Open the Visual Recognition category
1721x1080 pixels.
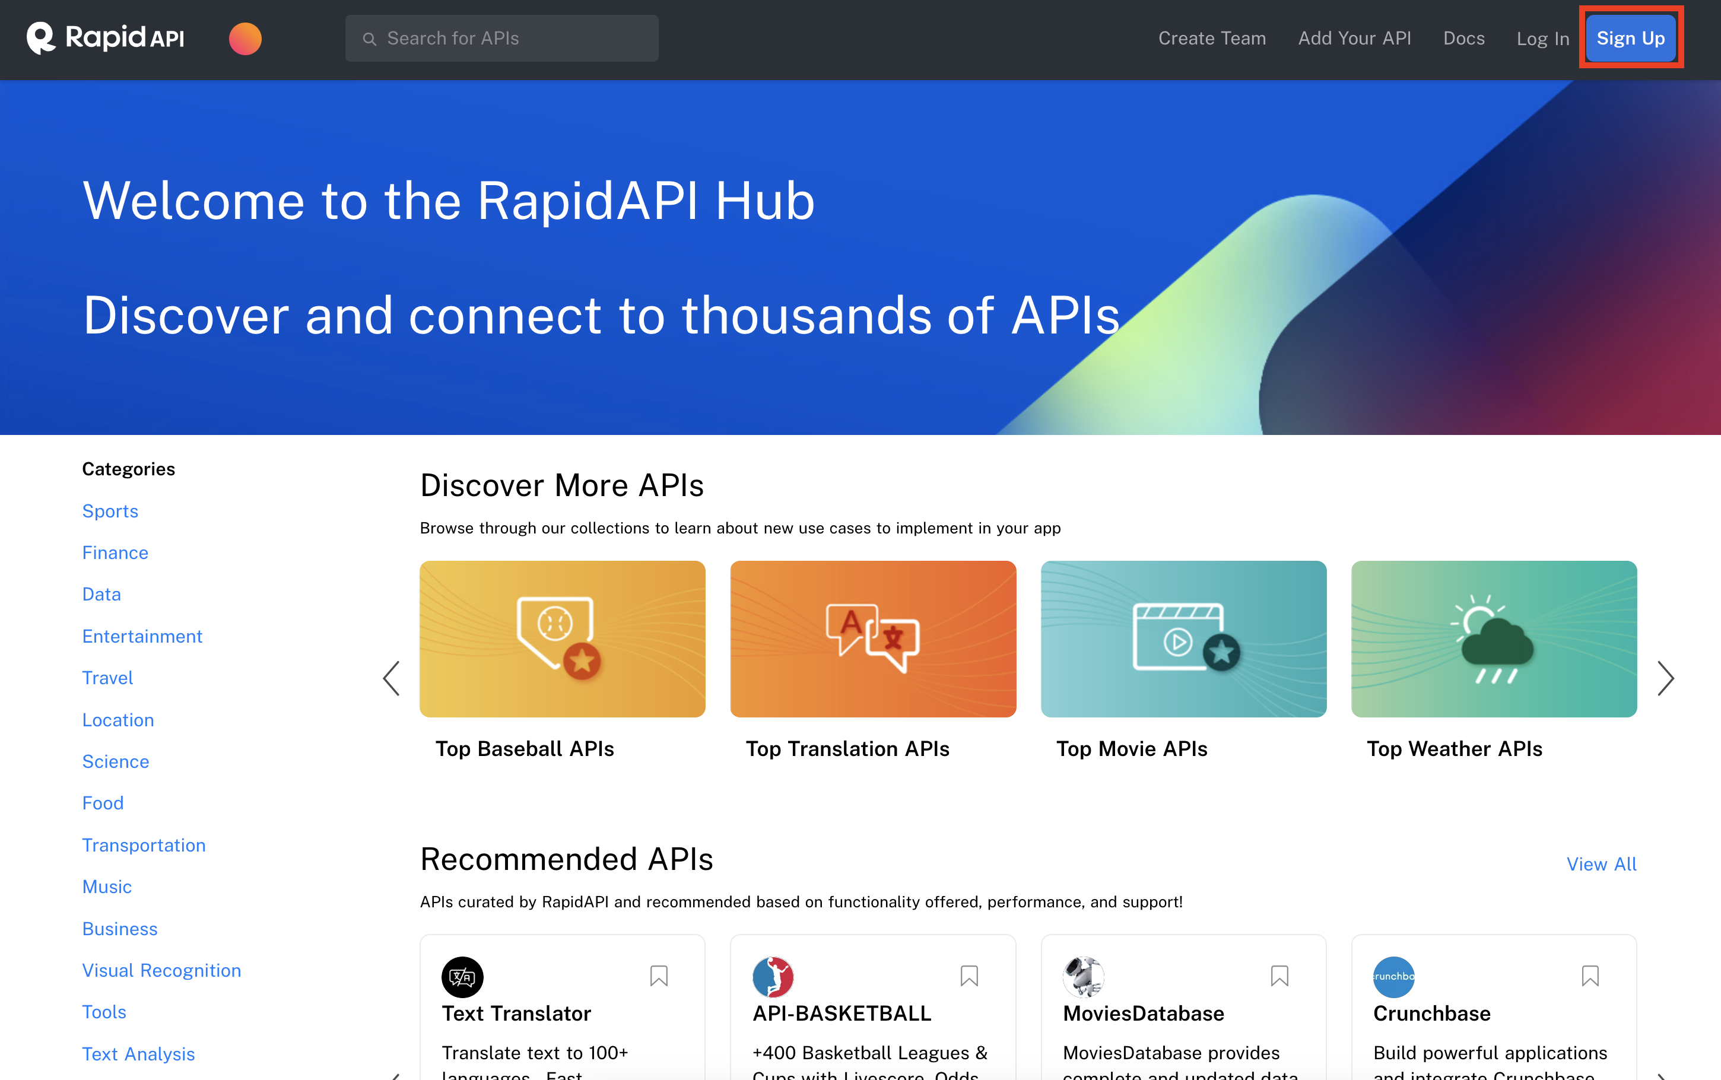point(161,970)
